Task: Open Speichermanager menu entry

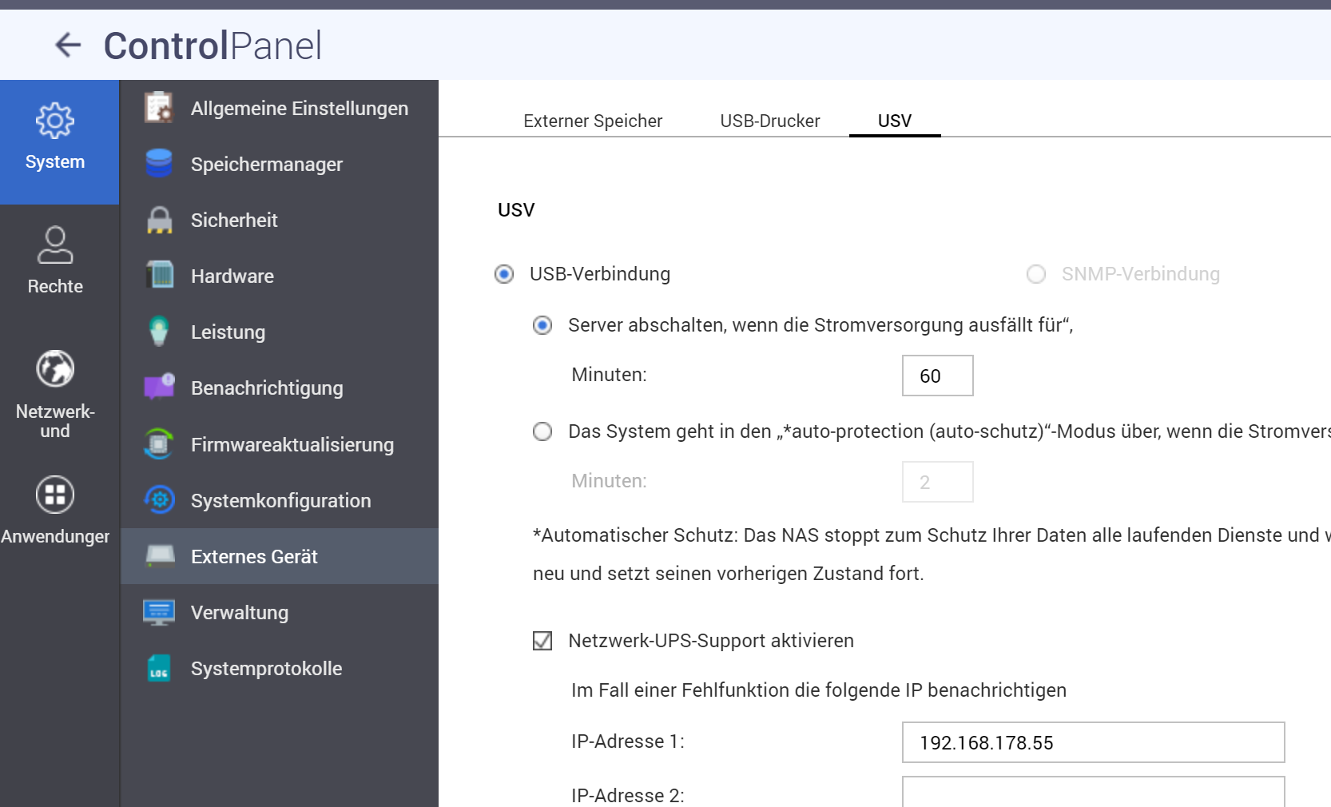Action: (280, 164)
